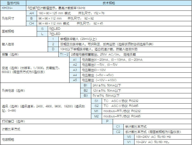Click the 外供电源（选件）row label
This screenshot has height=145, width=192.
click(13, 91)
